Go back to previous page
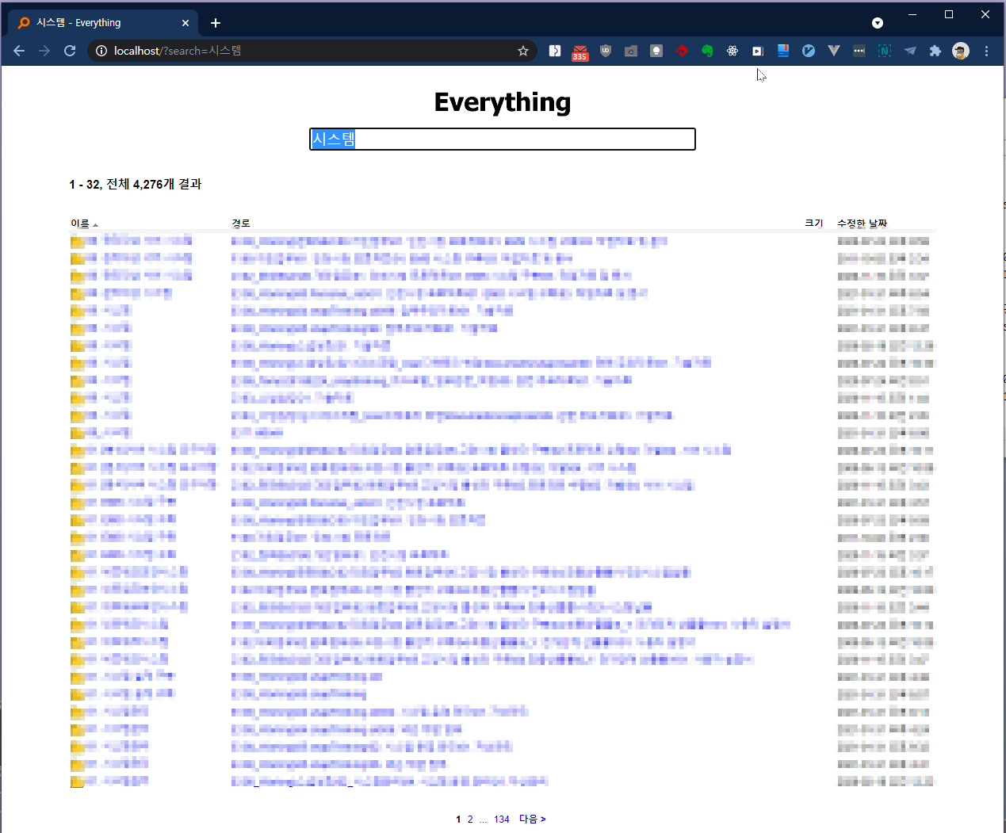Viewport: 1006px width, 833px height. pos(19,51)
